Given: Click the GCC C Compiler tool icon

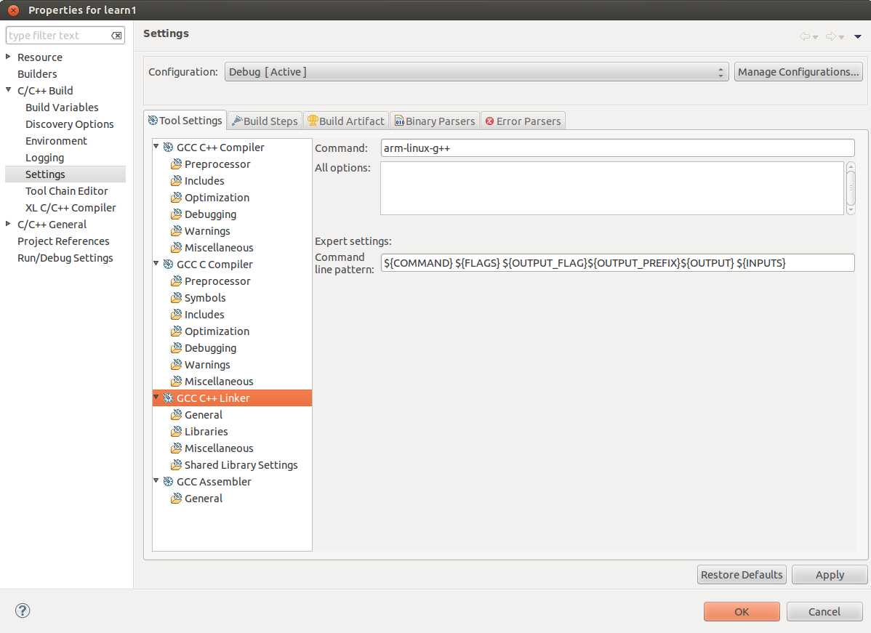Looking at the screenshot, I should point(168,265).
